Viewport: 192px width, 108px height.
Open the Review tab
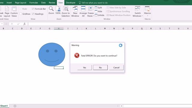pyautogui.click(x=52, y=3)
